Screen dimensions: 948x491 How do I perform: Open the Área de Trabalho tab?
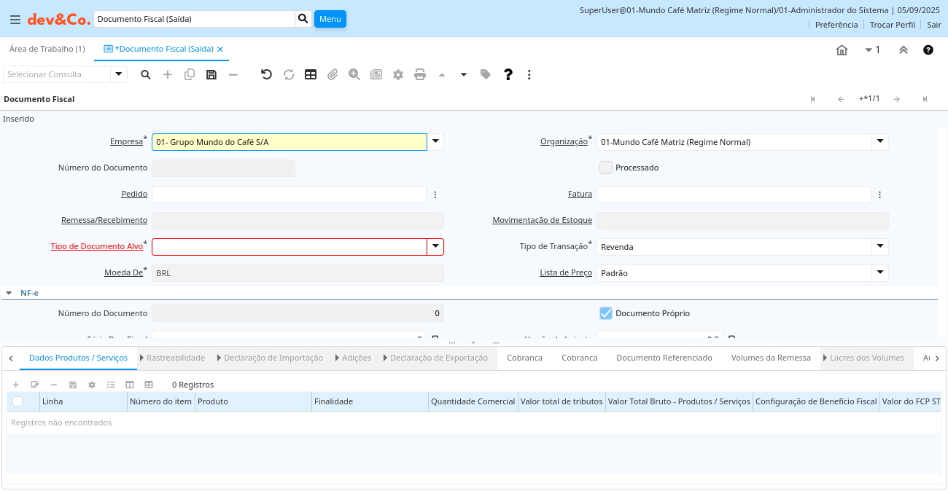[47, 49]
